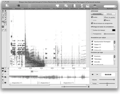Click the small arrow icon beside timeline ruler
This screenshot has width=120, height=94.
click(8, 68)
